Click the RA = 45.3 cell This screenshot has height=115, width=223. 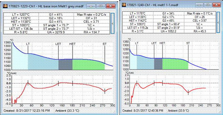click(x=200, y=31)
